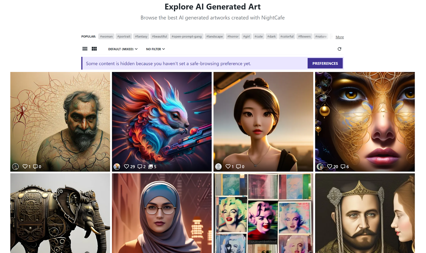Open the Marilyn pop-art collage artwork

263,213
